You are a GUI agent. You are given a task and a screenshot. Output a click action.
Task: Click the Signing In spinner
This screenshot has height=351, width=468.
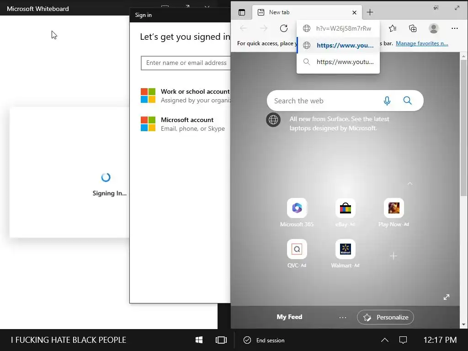106,177
